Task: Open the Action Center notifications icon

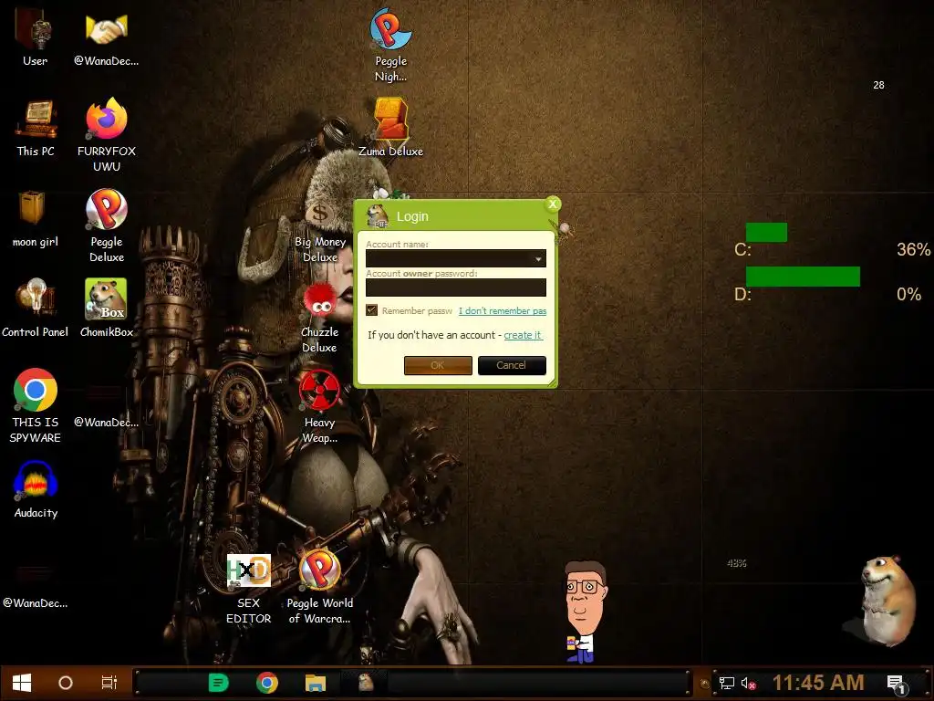Action: (897, 684)
